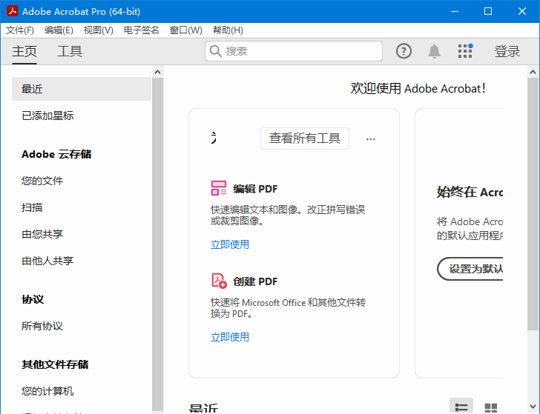Image resolution: width=540 pixels, height=414 pixels.
Task: Click the 设置为默认 button
Action: coord(470,269)
